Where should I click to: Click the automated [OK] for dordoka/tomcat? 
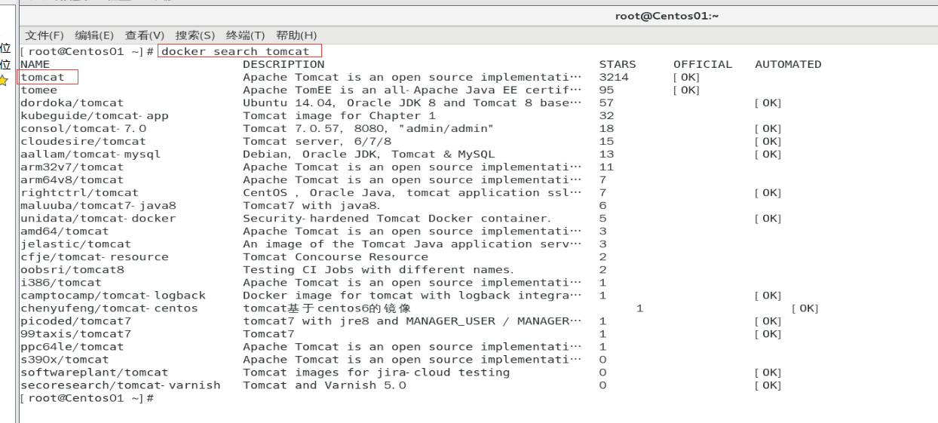768,103
